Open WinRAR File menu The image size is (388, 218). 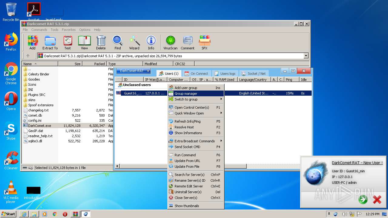point(25,30)
